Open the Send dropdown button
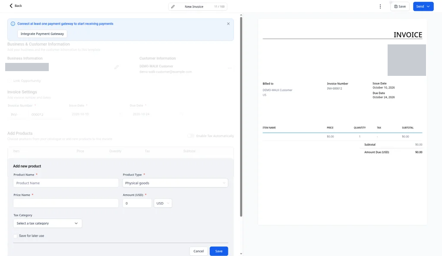This screenshot has height=256, width=442. coord(423,6)
